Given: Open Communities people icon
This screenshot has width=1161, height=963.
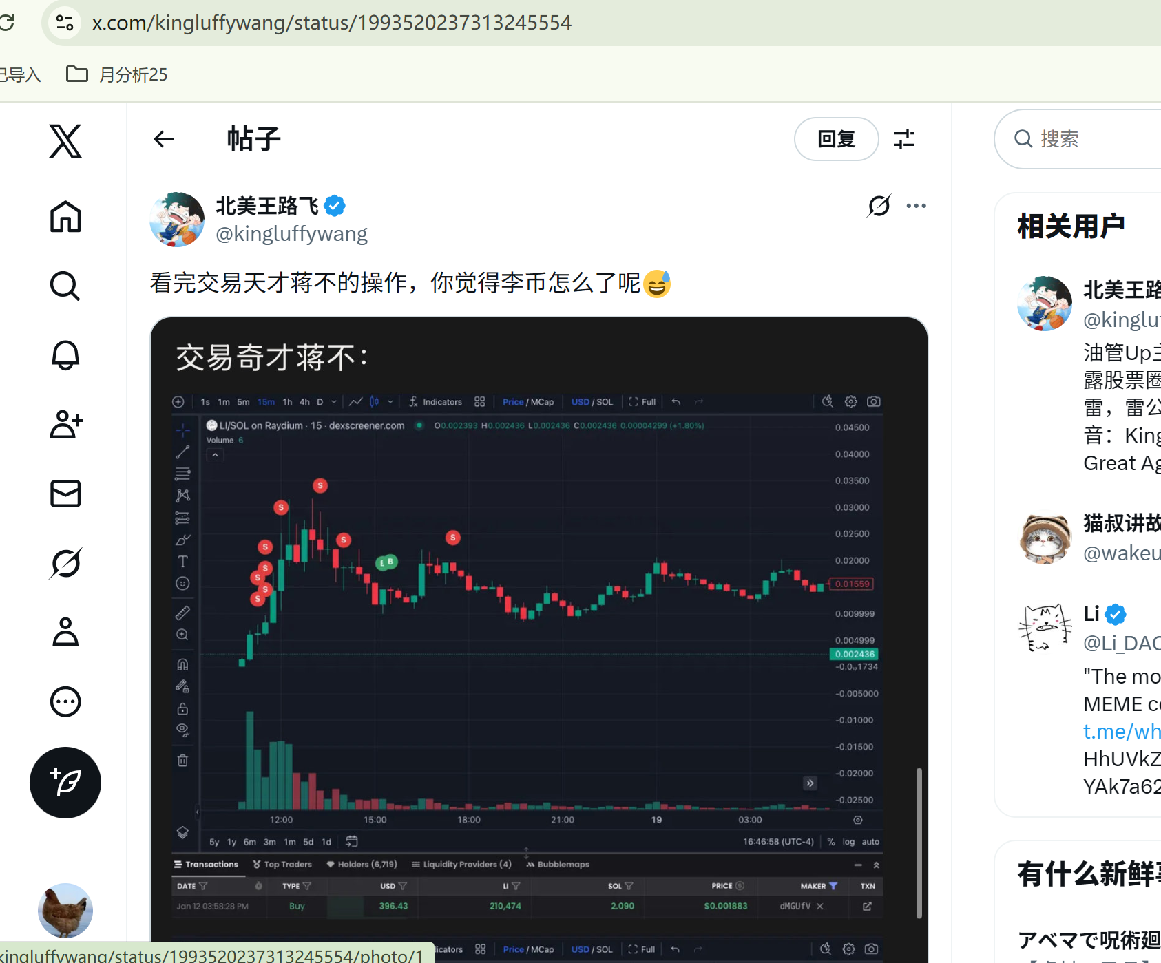Looking at the screenshot, I should (x=65, y=424).
